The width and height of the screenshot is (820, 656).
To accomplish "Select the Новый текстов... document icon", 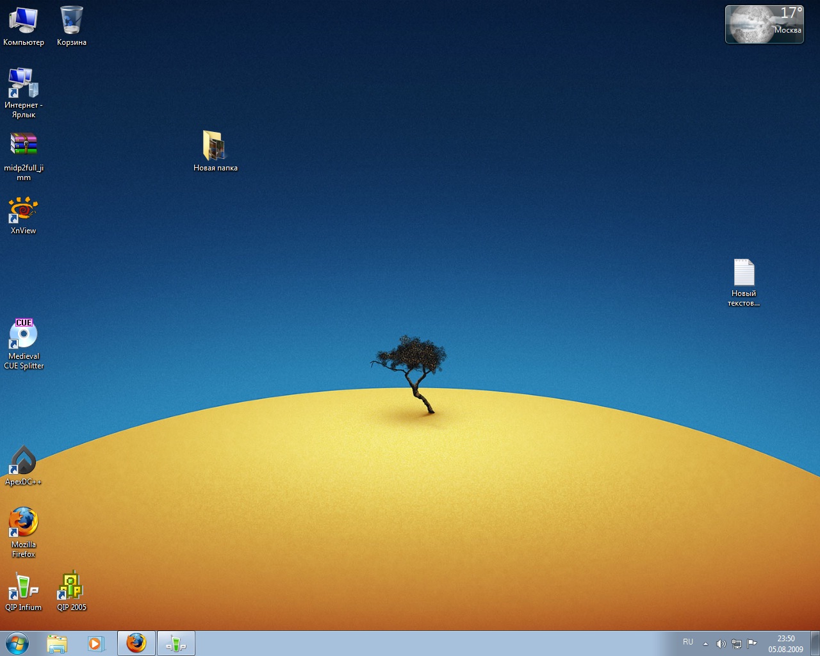I will [x=744, y=283].
